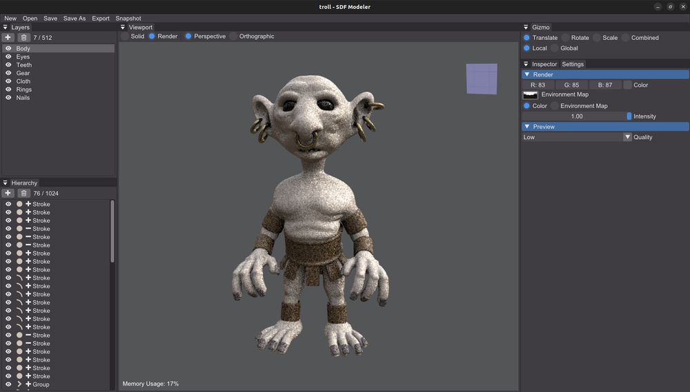690x392 pixels.
Task: Select the Translate gizmo mode
Action: click(x=526, y=38)
